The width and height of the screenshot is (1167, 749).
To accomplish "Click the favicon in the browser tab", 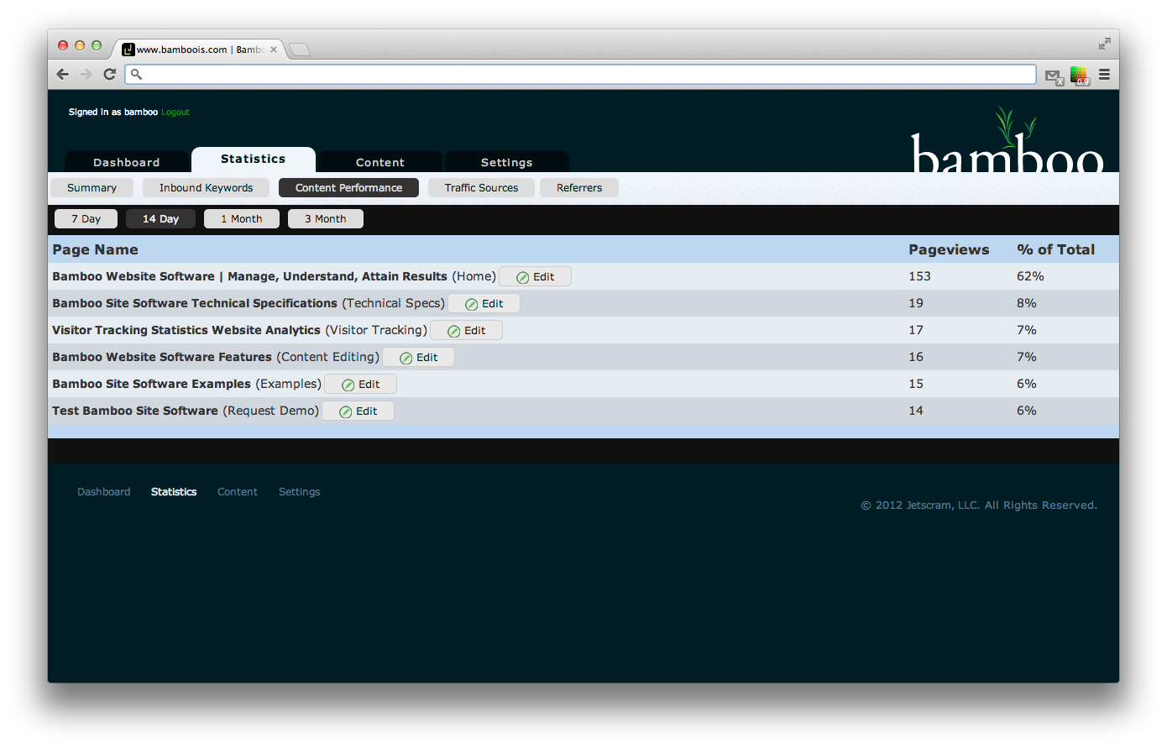I will (128, 49).
